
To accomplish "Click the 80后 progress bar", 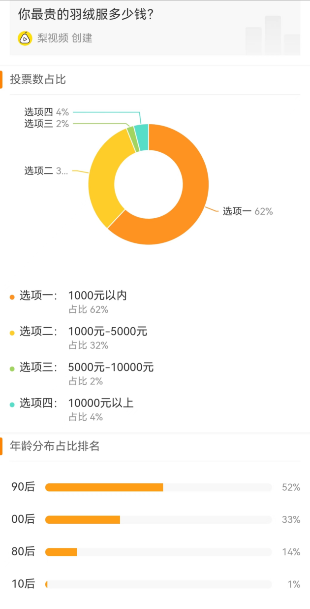I will pyautogui.click(x=158, y=552).
